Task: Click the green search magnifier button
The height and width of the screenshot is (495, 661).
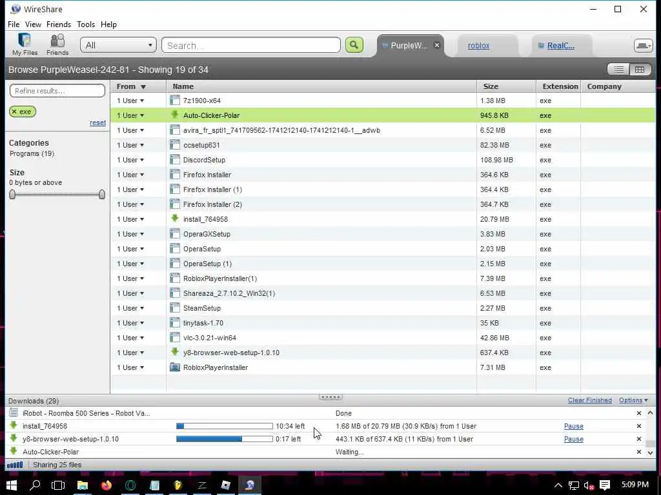Action: point(354,45)
